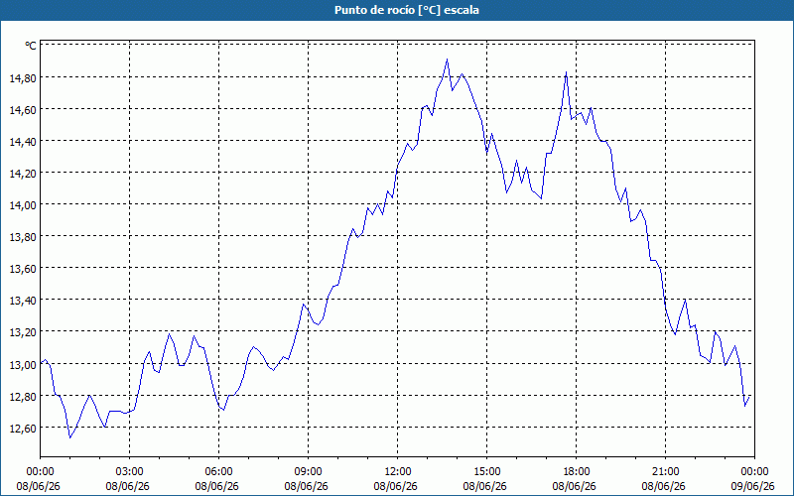Click the 13,80 y-axis label
The height and width of the screenshot is (496, 794).
(x=23, y=237)
